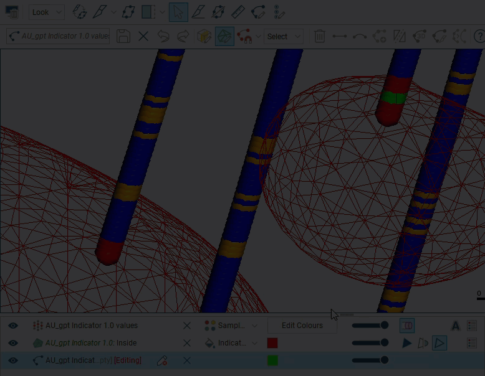Toggle visibility of the Editing polyline layer

coord(12,360)
